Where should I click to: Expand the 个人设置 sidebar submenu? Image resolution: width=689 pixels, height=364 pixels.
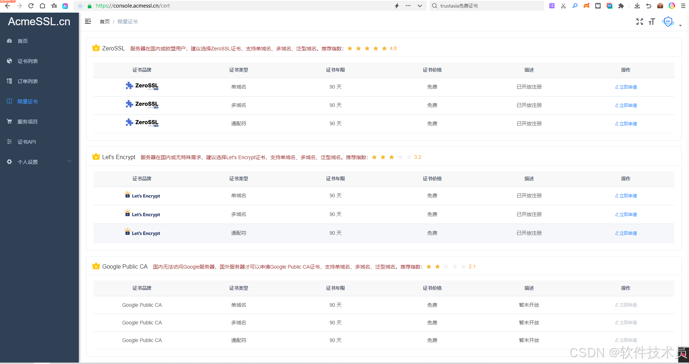coord(40,162)
